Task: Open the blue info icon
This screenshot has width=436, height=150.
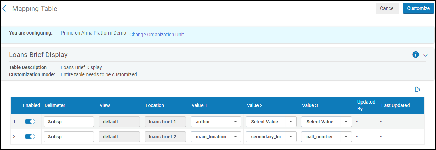Action: click(416, 55)
